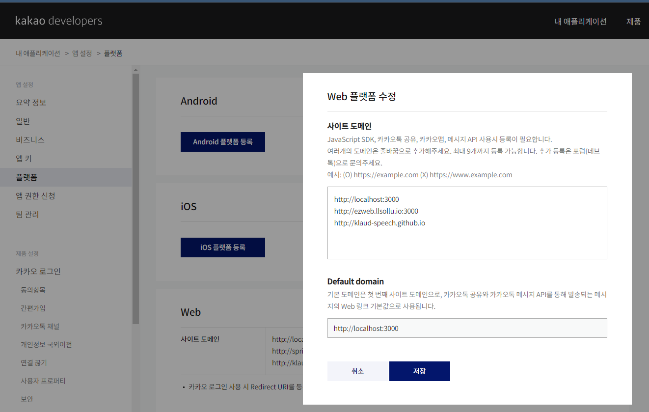The height and width of the screenshot is (412, 649).
Task: Click the http://klaud-speech.github.io domain line
Action: click(379, 223)
